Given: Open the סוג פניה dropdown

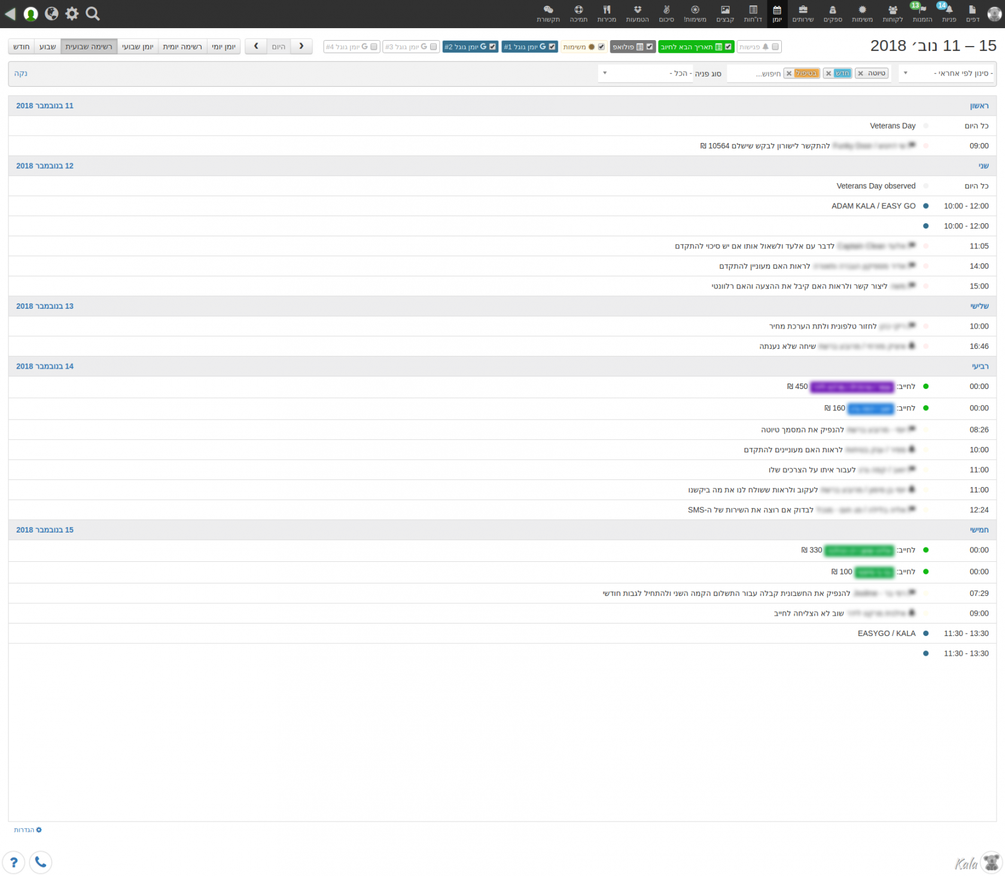Looking at the screenshot, I should pos(645,73).
